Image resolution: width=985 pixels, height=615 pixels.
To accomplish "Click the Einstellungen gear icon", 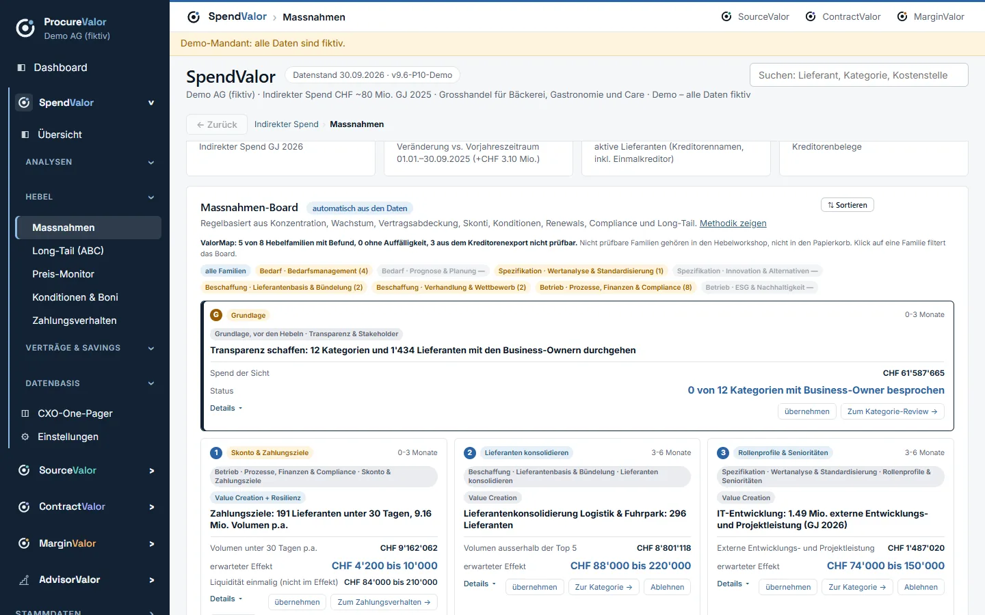I will click(25, 437).
